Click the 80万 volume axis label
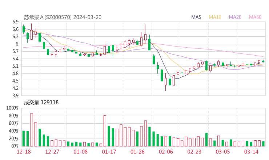This screenshot has height=160, width=269. pos(13,116)
